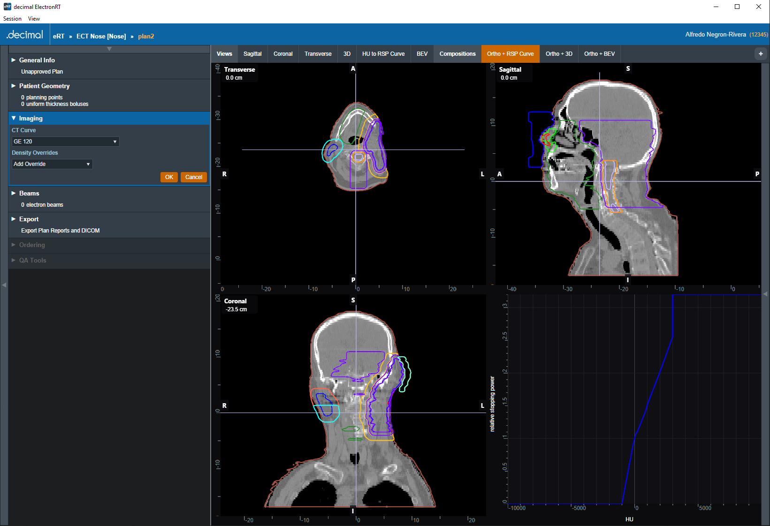Image resolution: width=770 pixels, height=526 pixels.
Task: Expand the Beams section
Action: tap(29, 193)
